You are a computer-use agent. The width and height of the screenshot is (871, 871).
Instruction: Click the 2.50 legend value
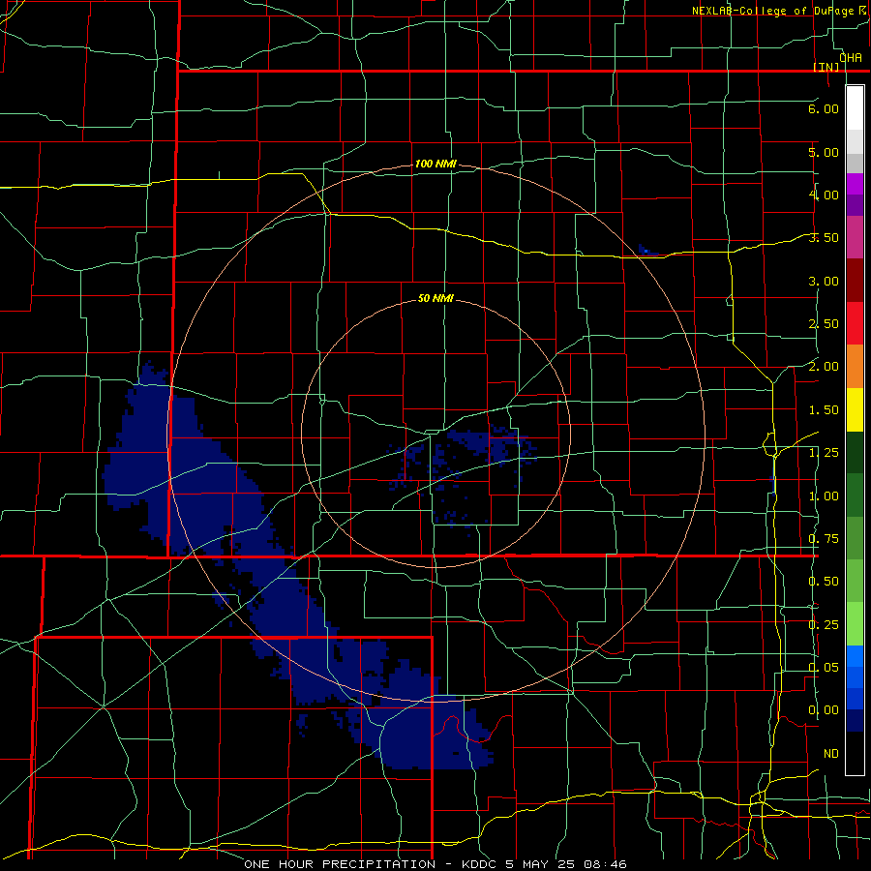click(824, 324)
